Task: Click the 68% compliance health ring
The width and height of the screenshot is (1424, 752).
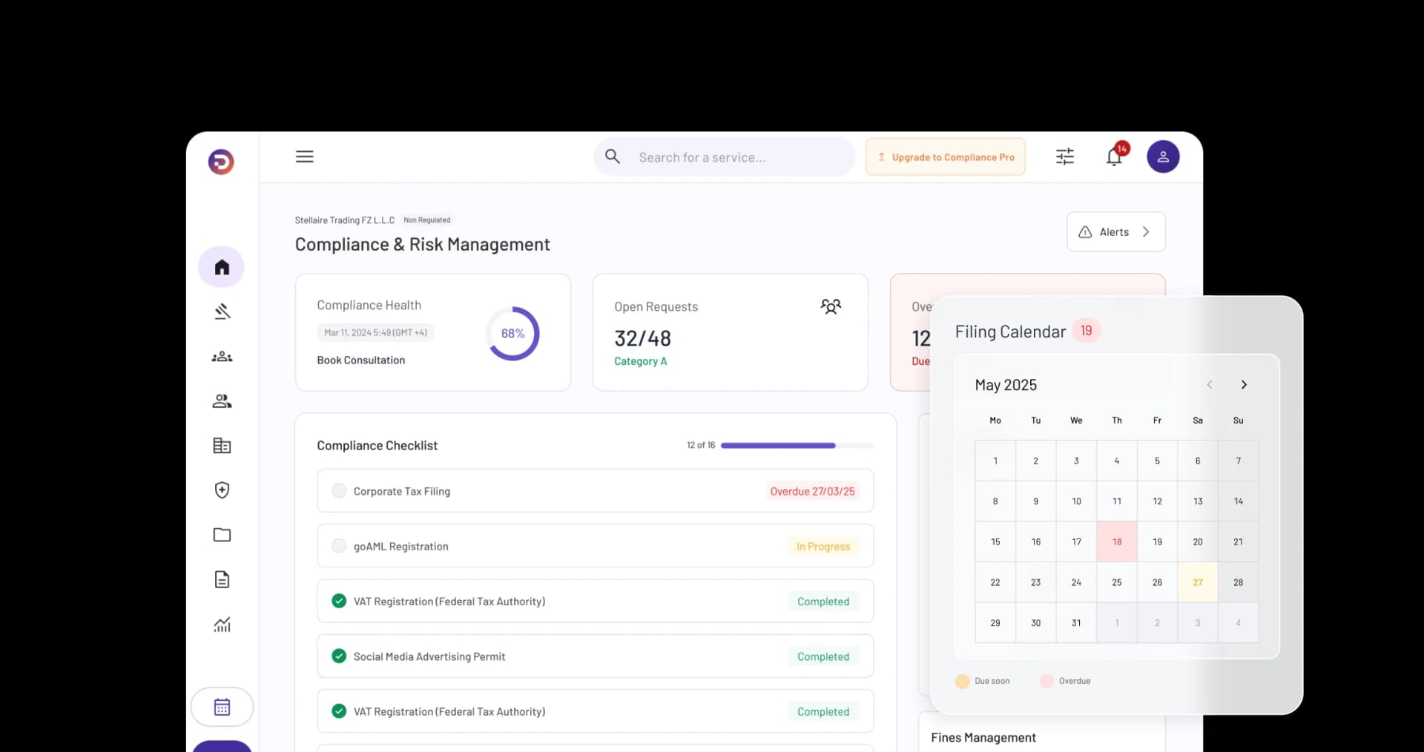Action: pyautogui.click(x=512, y=334)
